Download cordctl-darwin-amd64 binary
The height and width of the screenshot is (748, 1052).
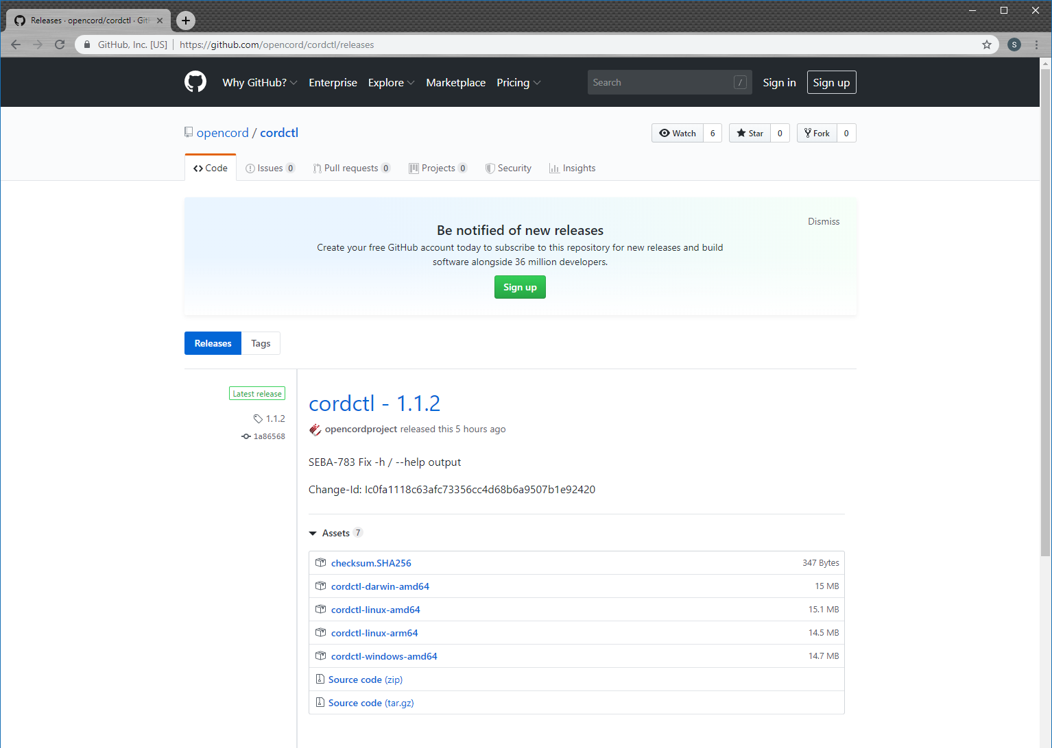pos(380,586)
